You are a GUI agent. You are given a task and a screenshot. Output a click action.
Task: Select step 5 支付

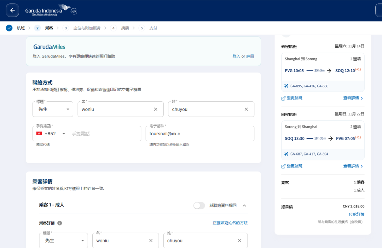click(x=153, y=28)
